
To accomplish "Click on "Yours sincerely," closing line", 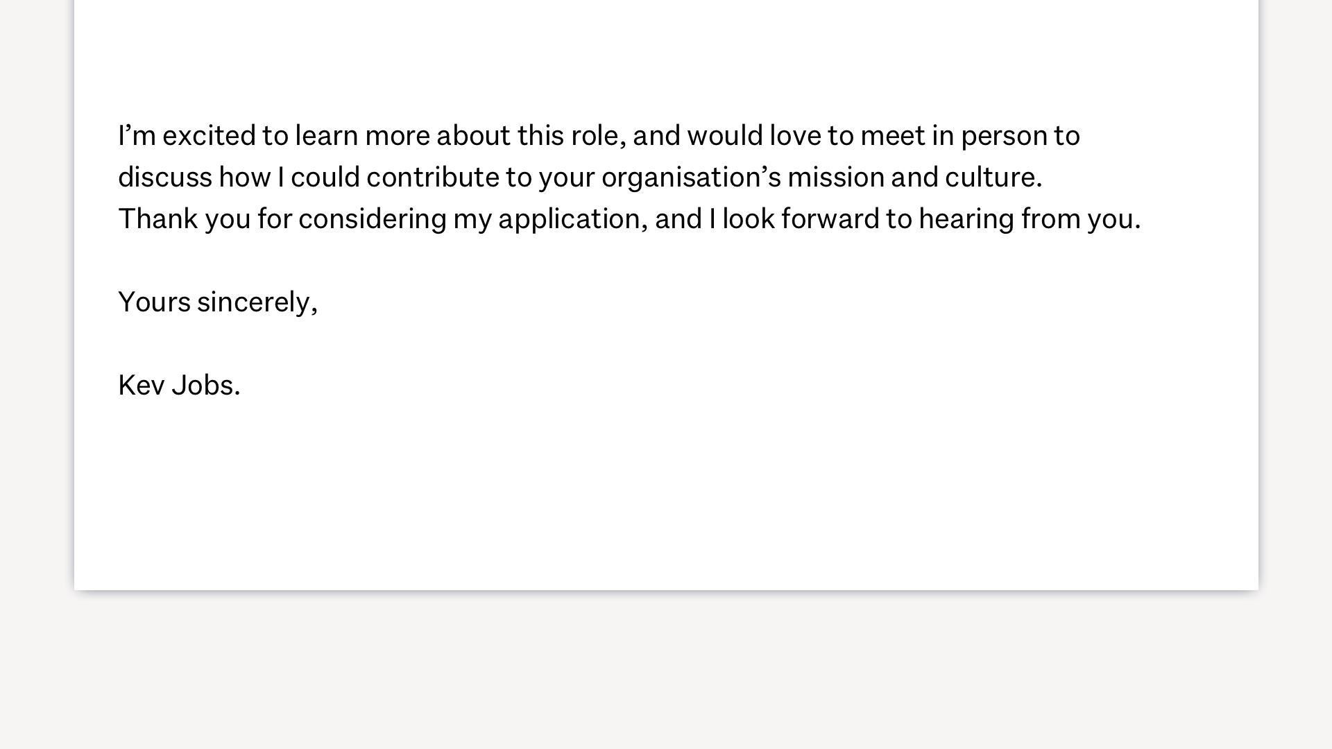I will [218, 303].
